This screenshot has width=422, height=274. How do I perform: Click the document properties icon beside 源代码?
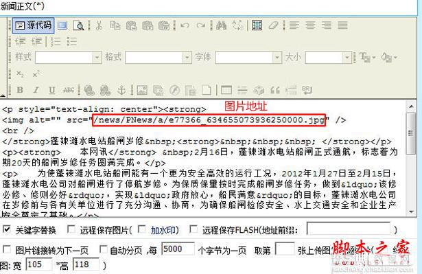pos(62,25)
